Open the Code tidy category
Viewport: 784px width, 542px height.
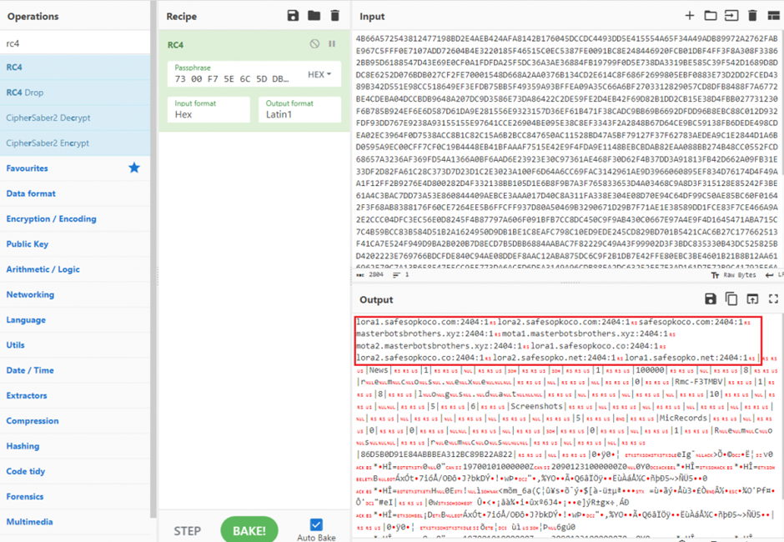pyautogui.click(x=75, y=471)
